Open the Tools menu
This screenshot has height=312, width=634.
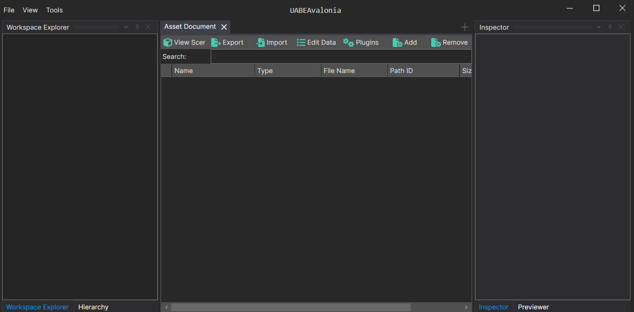54,10
